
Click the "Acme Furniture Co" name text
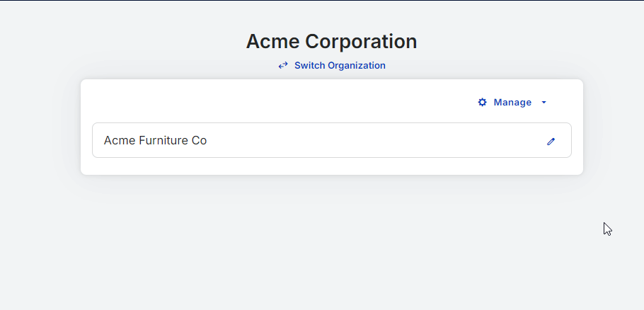[x=155, y=140]
